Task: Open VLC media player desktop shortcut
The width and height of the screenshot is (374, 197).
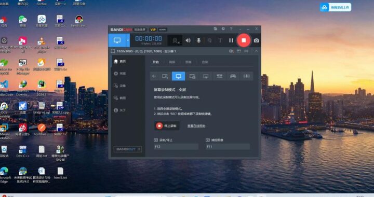Action: (x=42, y=45)
